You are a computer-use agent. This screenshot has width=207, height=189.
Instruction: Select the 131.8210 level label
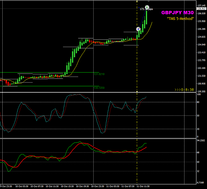pos(99,74)
